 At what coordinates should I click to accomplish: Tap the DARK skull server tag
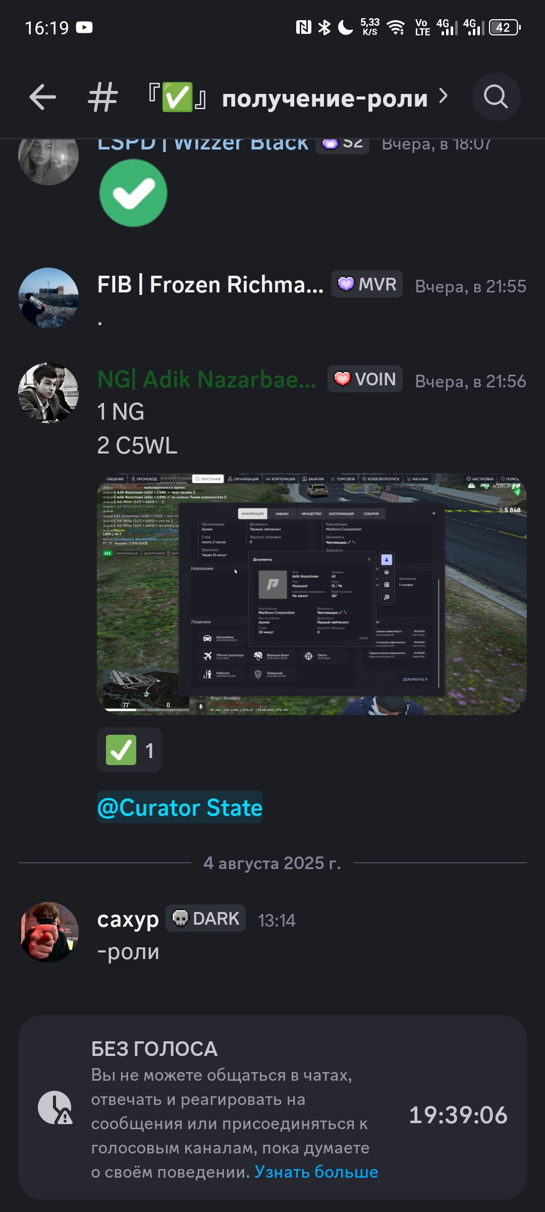[205, 918]
